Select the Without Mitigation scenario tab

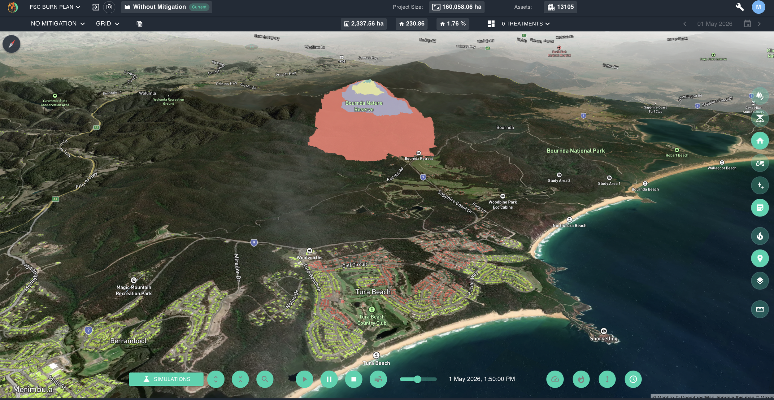pyautogui.click(x=167, y=7)
